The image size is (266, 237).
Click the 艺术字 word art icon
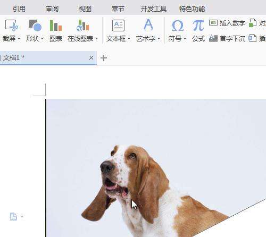148,25
